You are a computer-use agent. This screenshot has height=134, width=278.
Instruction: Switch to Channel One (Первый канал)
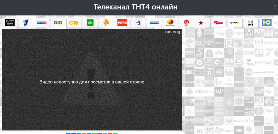coord(26,23)
